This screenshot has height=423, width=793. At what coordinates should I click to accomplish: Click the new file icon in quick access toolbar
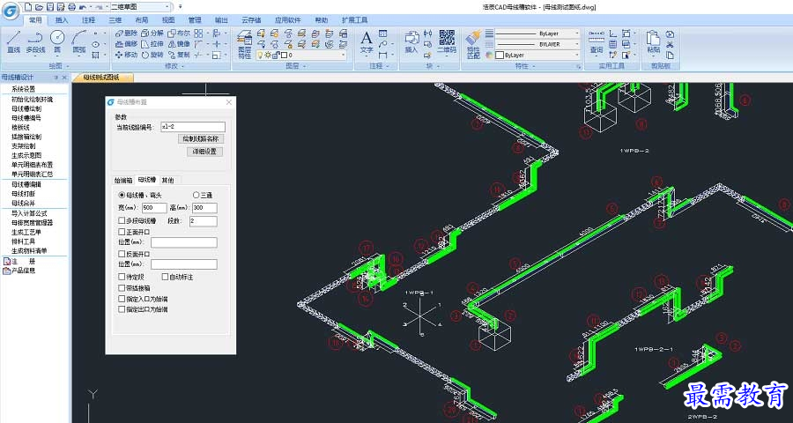click(29, 7)
